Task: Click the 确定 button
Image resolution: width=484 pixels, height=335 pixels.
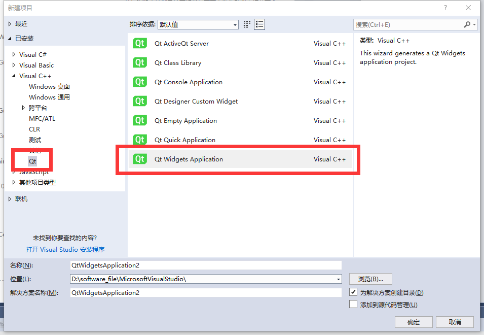Action: tap(414, 322)
